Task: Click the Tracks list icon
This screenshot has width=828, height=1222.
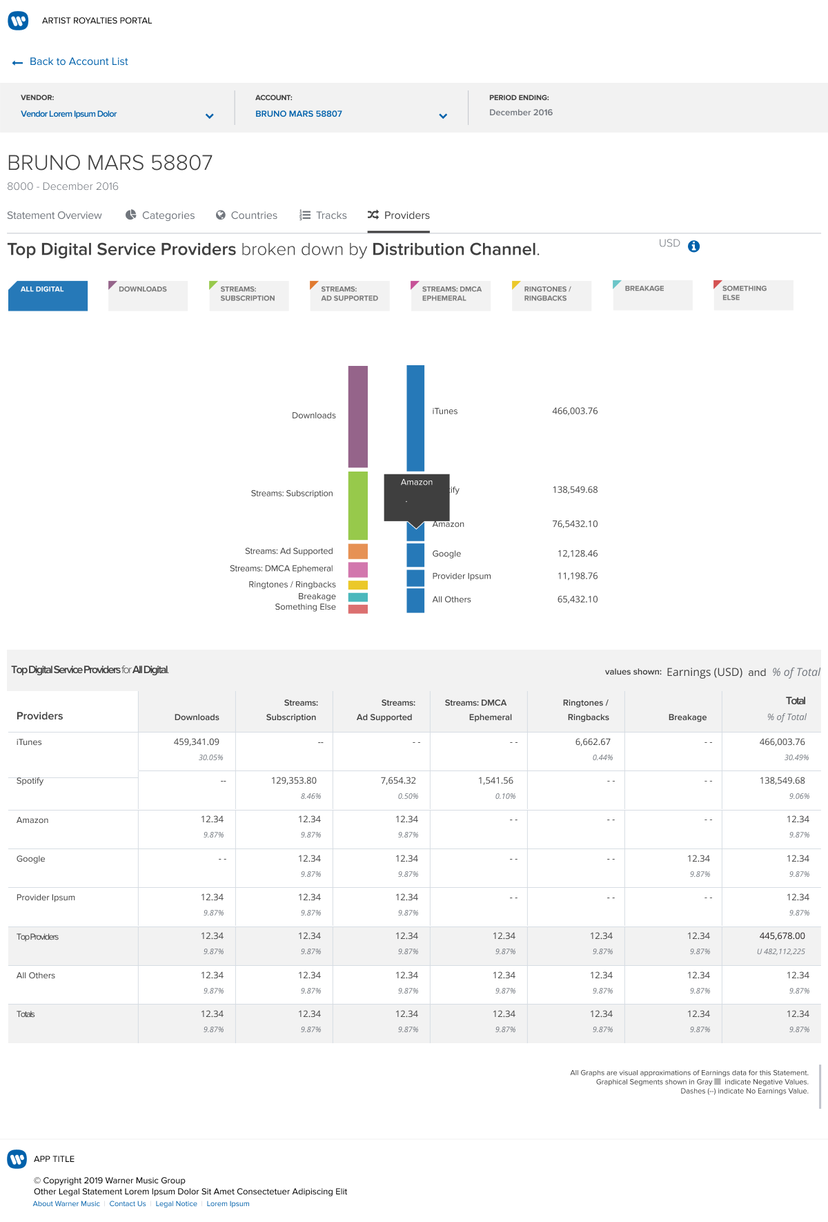Action: [305, 215]
